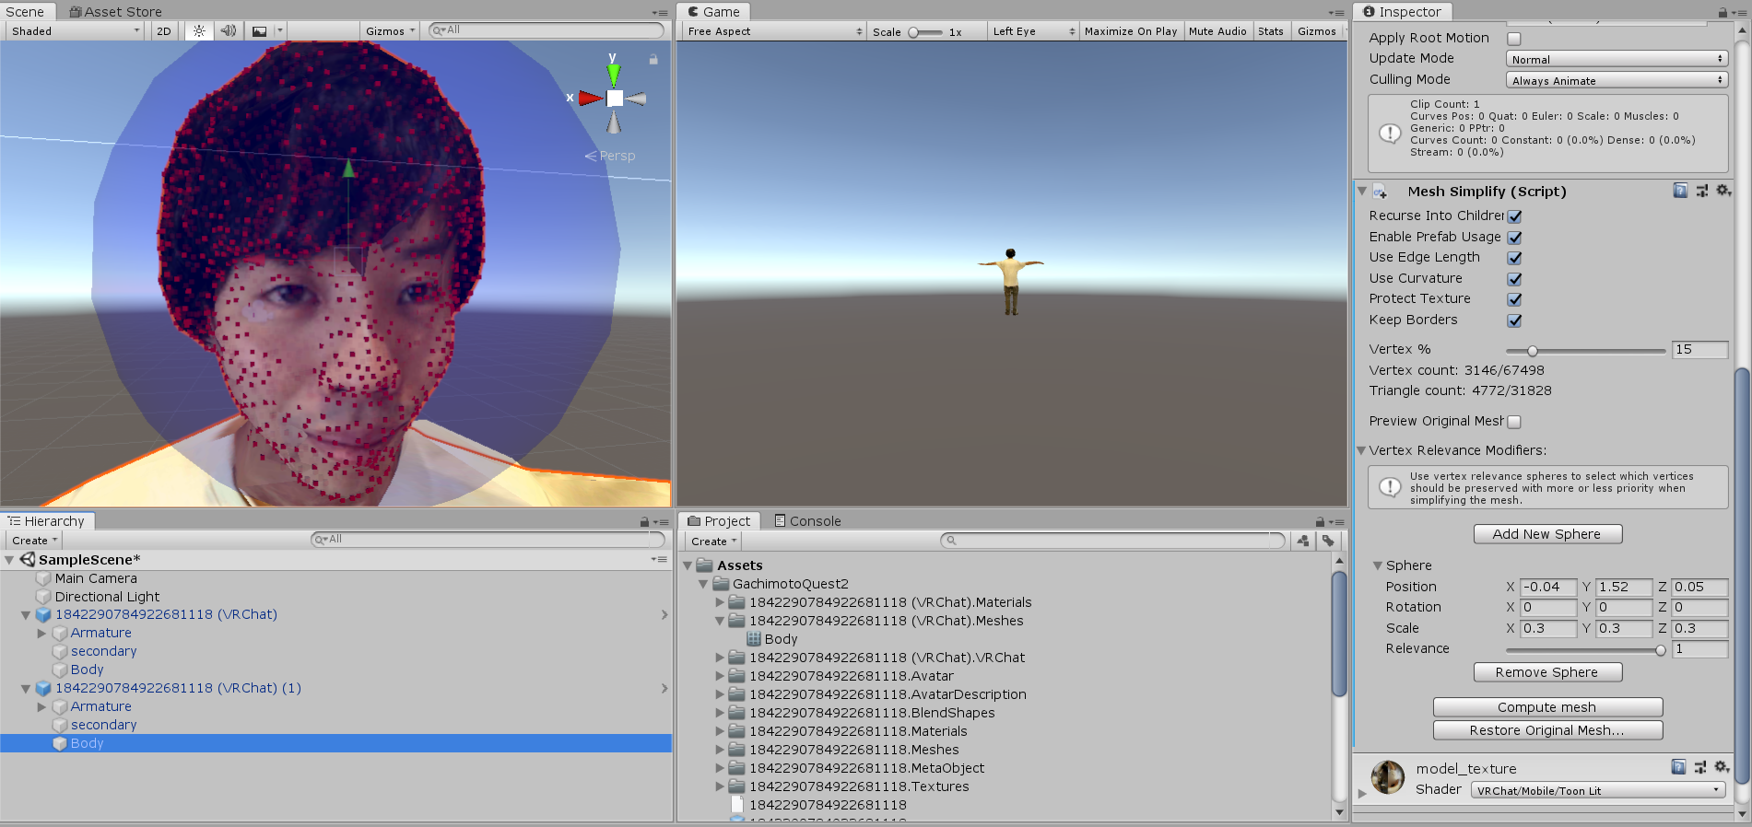Open model_texture material help icon
1752x827 pixels.
[x=1678, y=767]
